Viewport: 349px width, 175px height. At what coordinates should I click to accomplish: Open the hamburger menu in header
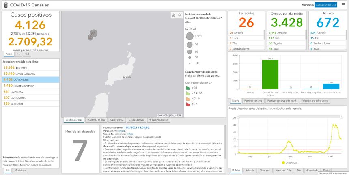(343, 5)
